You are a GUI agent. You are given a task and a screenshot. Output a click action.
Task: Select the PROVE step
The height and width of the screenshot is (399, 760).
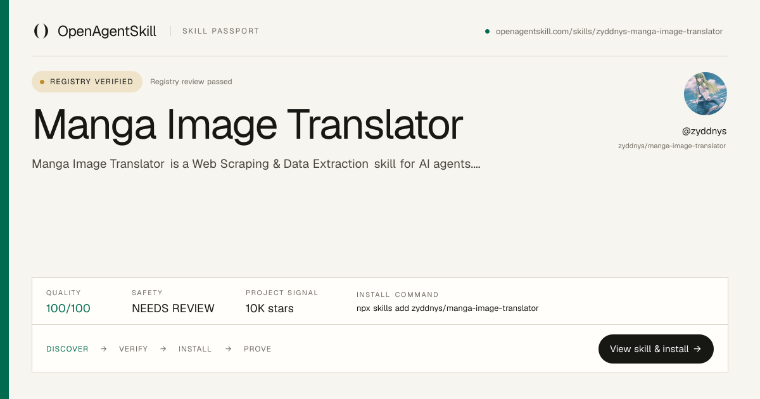(258, 349)
